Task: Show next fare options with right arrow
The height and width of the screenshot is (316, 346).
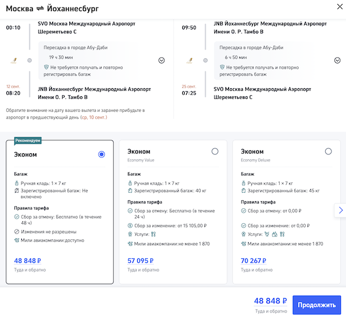Action: pos(340,210)
